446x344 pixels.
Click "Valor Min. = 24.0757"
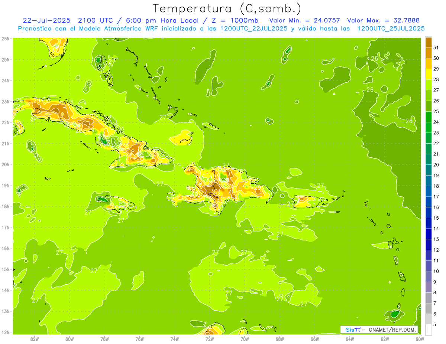(305, 20)
